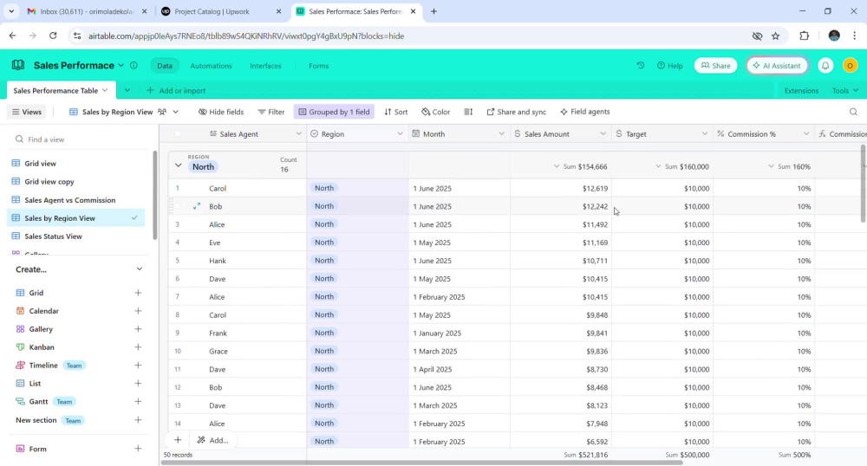Go back in browser history
The width and height of the screenshot is (867, 466).
(x=13, y=36)
